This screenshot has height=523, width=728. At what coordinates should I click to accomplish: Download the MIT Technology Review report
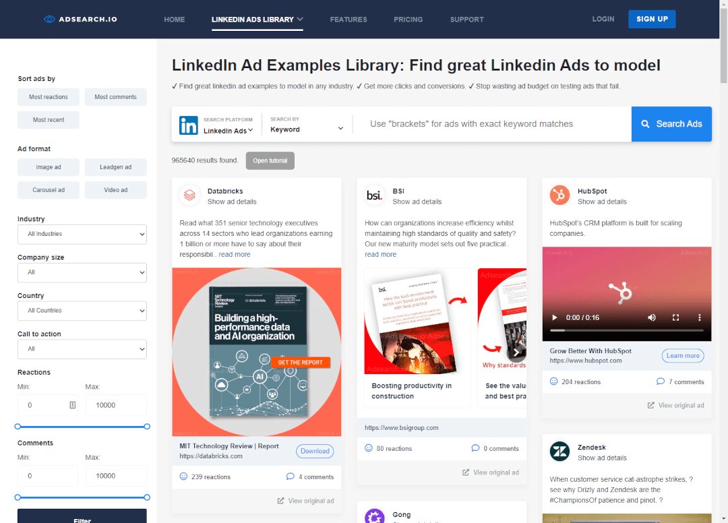pos(314,452)
